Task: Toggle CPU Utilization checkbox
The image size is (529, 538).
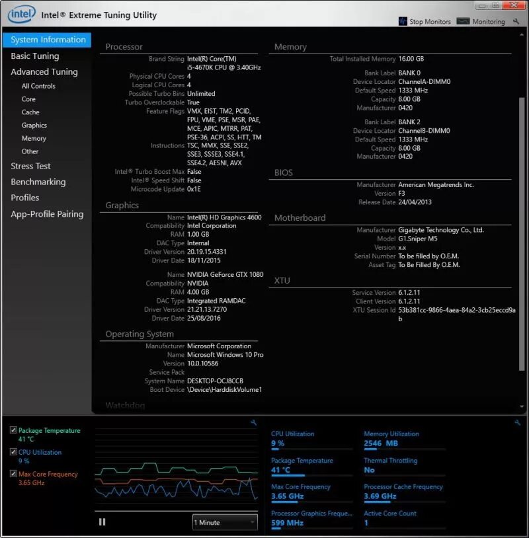Action: pyautogui.click(x=13, y=452)
